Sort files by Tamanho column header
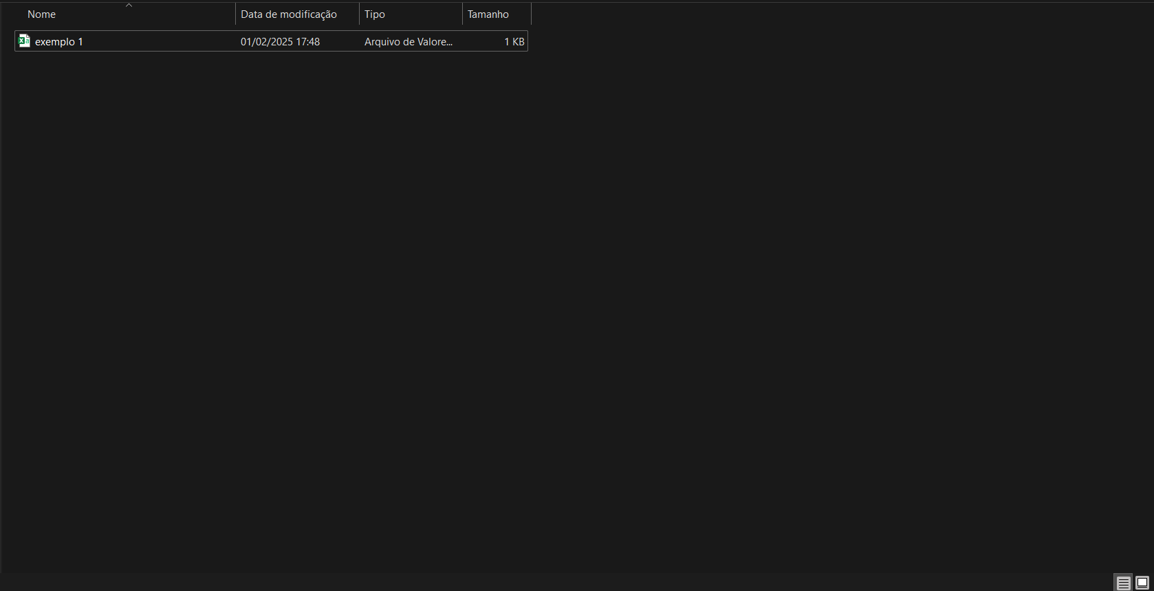Screen dimensions: 1154x591 click(x=497, y=14)
